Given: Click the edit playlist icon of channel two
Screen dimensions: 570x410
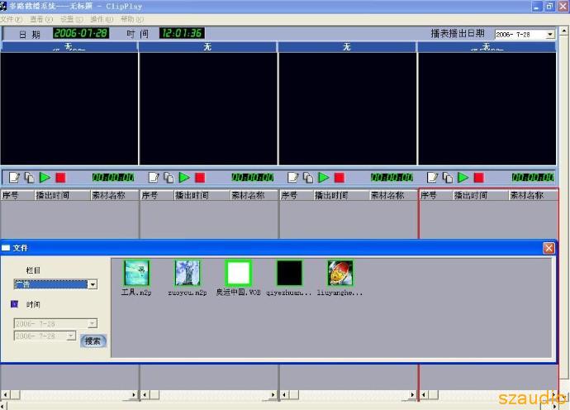Looking at the screenshot, I should click(154, 178).
